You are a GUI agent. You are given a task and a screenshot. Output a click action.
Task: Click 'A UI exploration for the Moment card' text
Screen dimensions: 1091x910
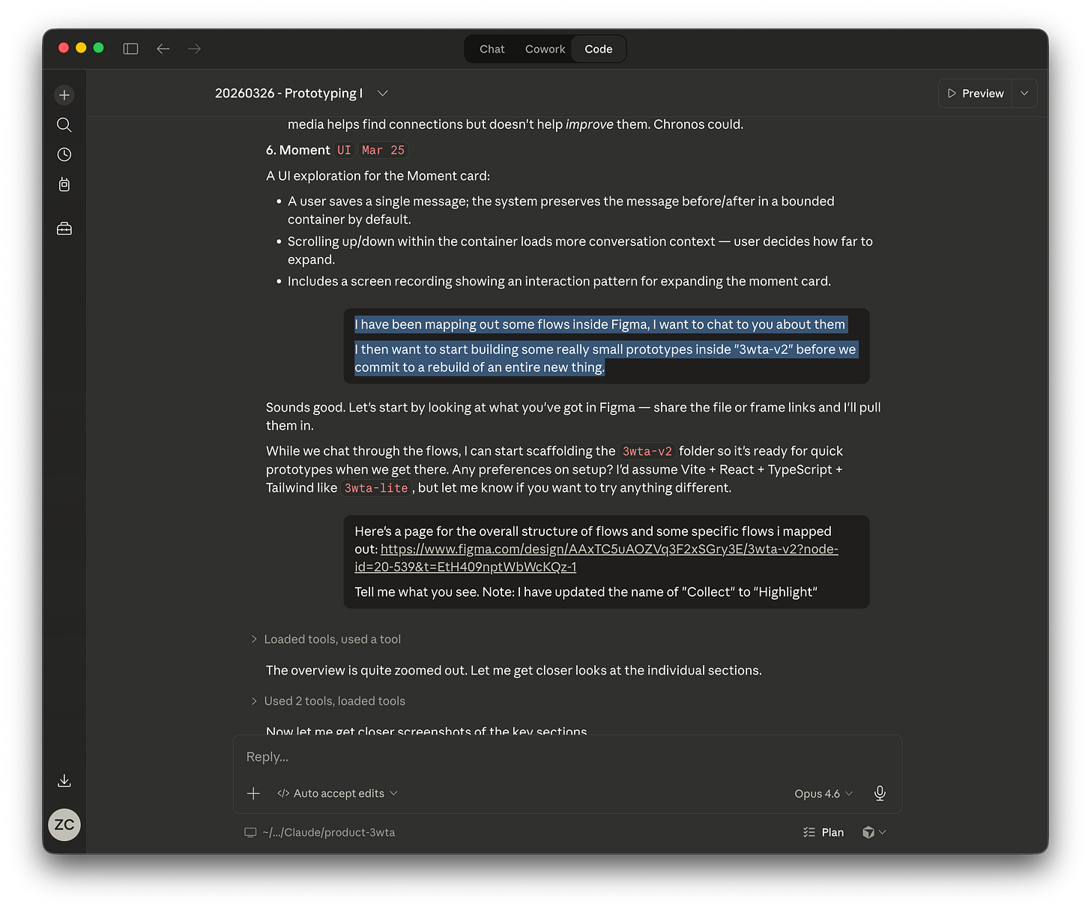click(x=378, y=175)
